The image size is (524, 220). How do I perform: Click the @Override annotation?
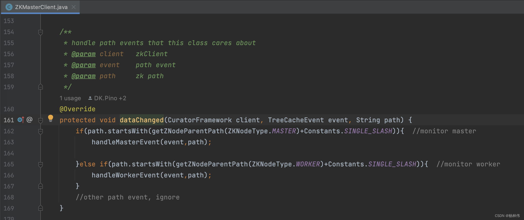[x=77, y=109]
